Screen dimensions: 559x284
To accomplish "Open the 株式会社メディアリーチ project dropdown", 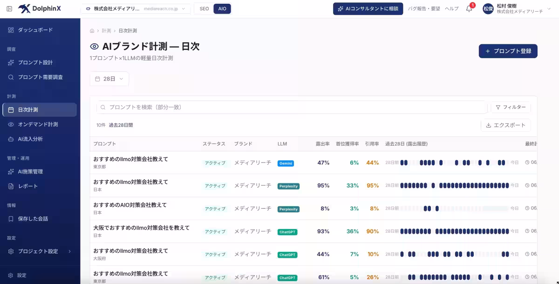I will [x=136, y=9].
